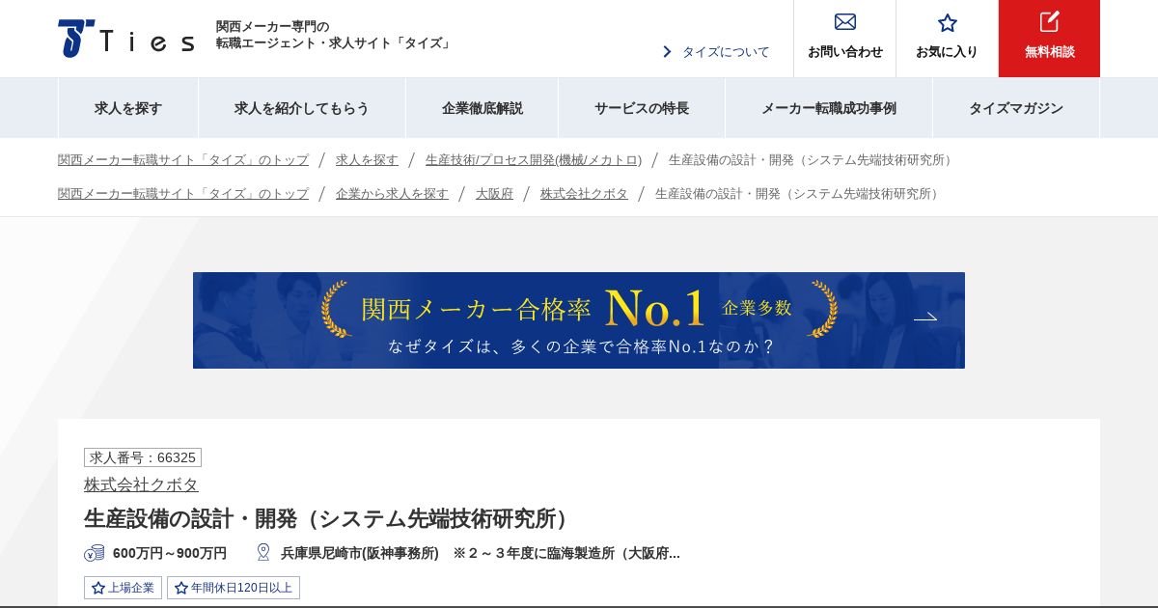Image resolution: width=1158 pixels, height=608 pixels.
Task: Open the タイズについて link
Action: [x=726, y=52]
